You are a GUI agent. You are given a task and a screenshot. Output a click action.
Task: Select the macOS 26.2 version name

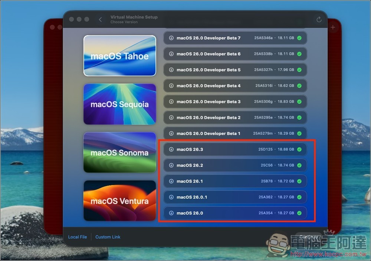point(190,165)
